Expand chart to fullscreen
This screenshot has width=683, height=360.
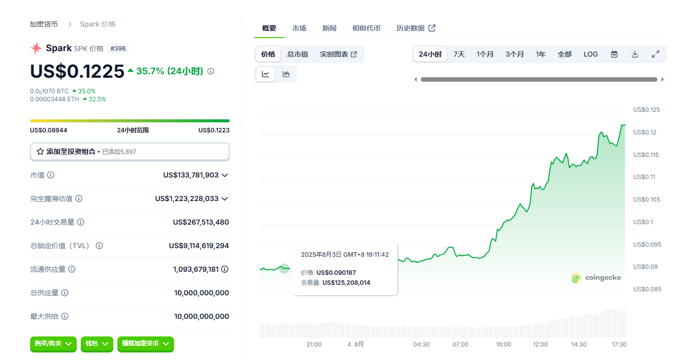pyautogui.click(x=655, y=54)
